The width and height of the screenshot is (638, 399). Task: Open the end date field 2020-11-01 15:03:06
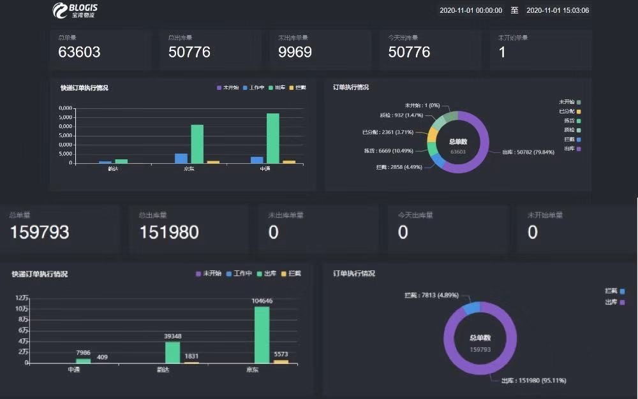pyautogui.click(x=558, y=11)
